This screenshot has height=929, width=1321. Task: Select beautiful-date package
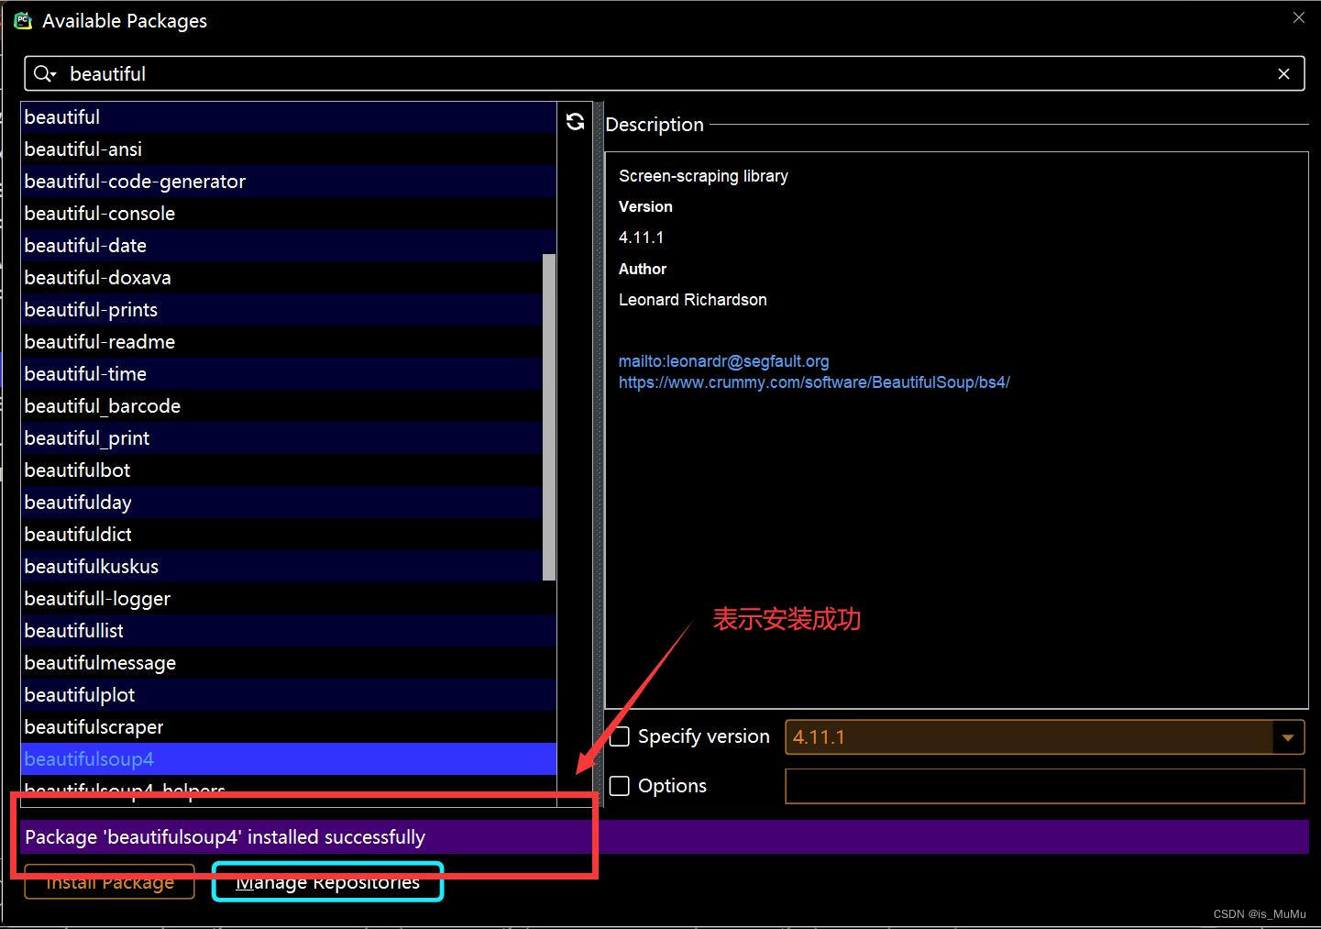(289, 246)
